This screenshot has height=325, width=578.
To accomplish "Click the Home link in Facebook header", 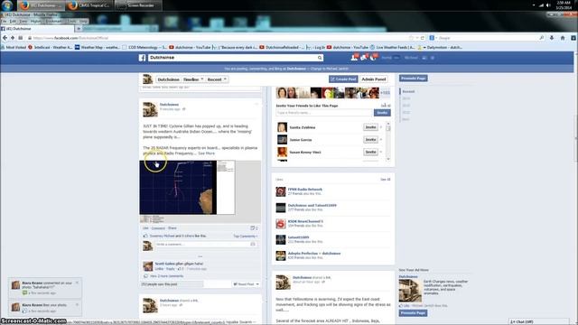I will click(387, 58).
